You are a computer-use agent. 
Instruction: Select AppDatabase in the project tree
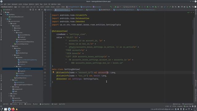tap(19, 82)
